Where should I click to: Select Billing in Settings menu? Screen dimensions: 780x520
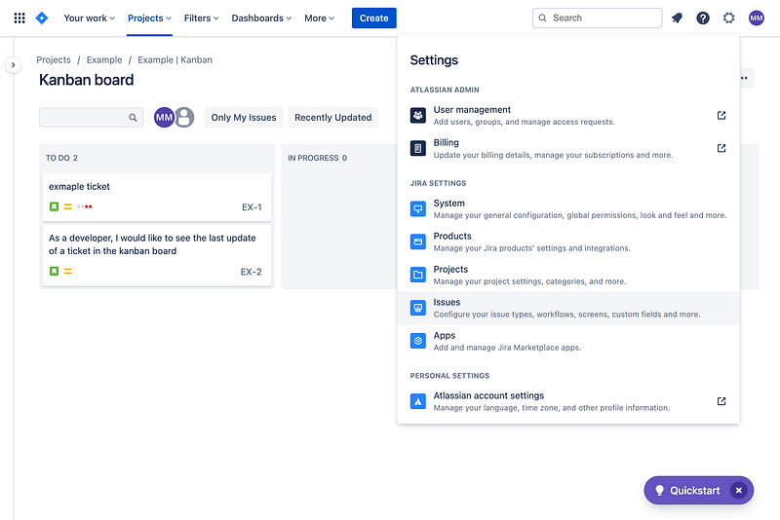(568, 148)
